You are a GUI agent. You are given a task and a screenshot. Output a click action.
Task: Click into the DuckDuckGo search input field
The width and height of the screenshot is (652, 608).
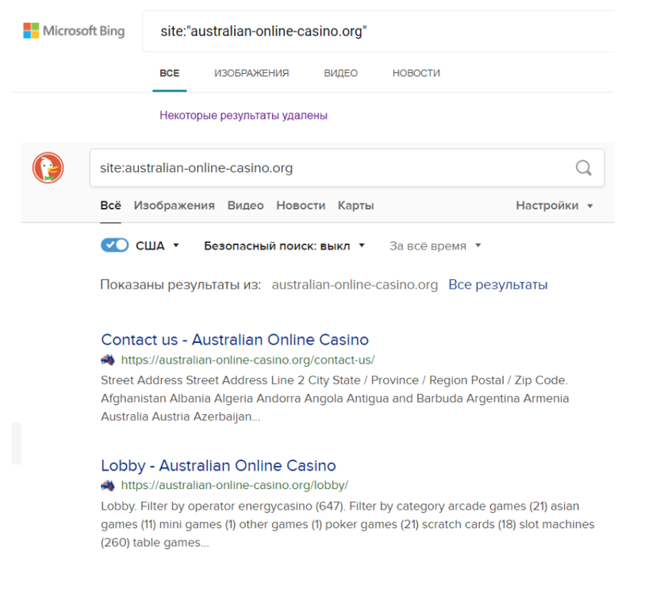325,168
